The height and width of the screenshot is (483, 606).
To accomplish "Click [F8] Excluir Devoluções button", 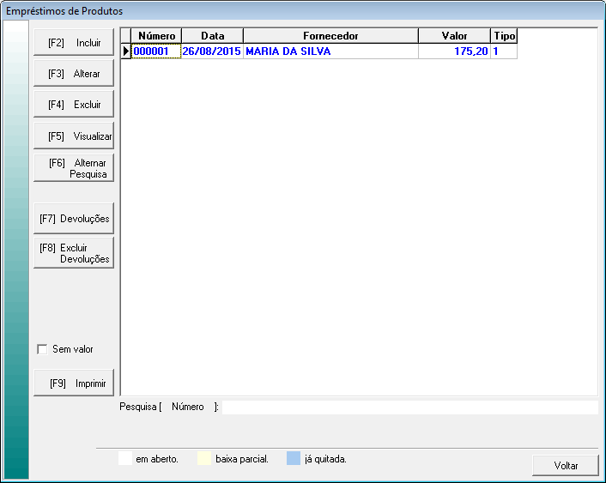I will (x=74, y=253).
